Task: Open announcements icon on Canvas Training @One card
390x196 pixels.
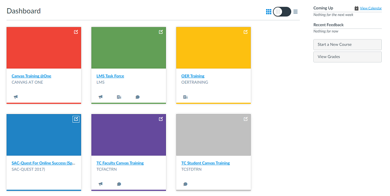Action: (x=16, y=97)
